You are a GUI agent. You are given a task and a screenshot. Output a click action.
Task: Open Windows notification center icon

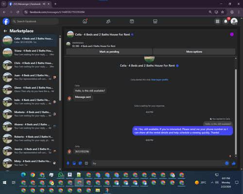[237, 182]
